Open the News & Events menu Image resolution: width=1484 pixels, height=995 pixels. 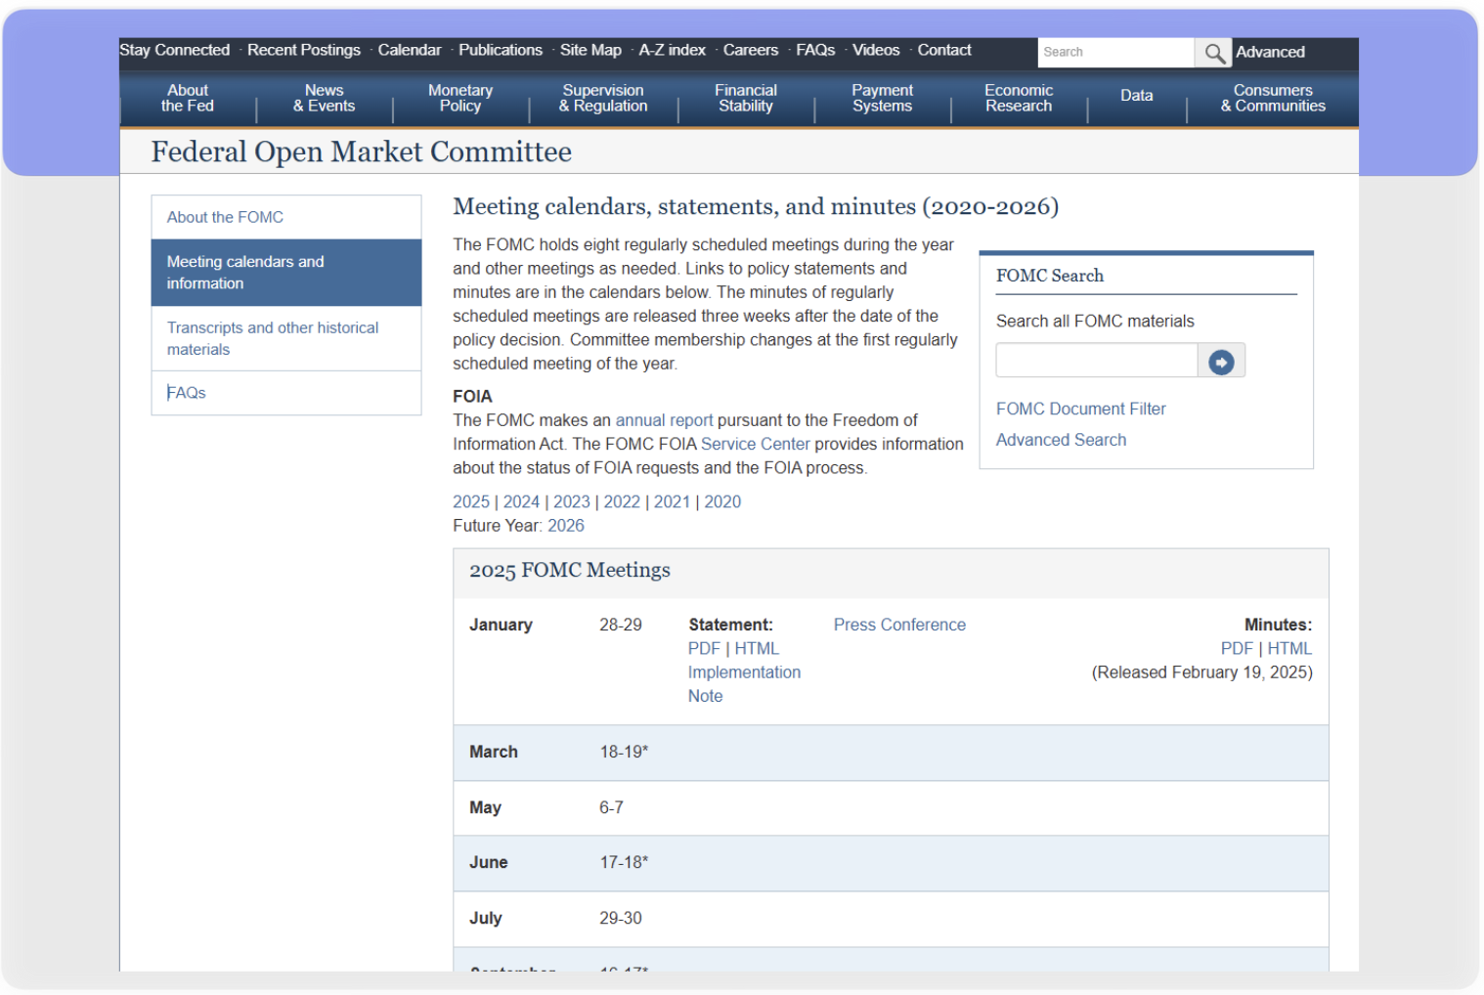[x=325, y=98]
